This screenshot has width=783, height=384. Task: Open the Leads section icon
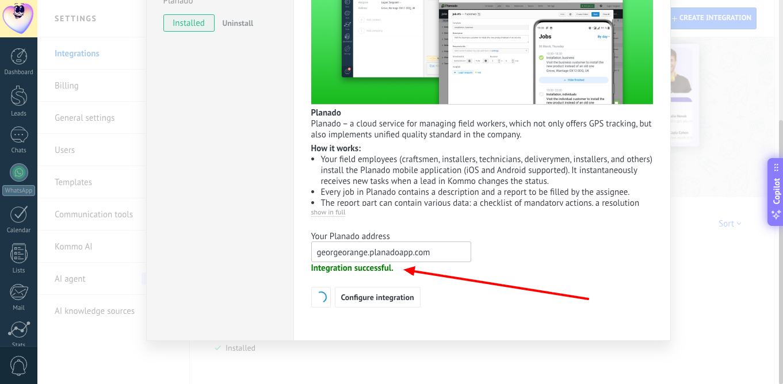click(18, 101)
